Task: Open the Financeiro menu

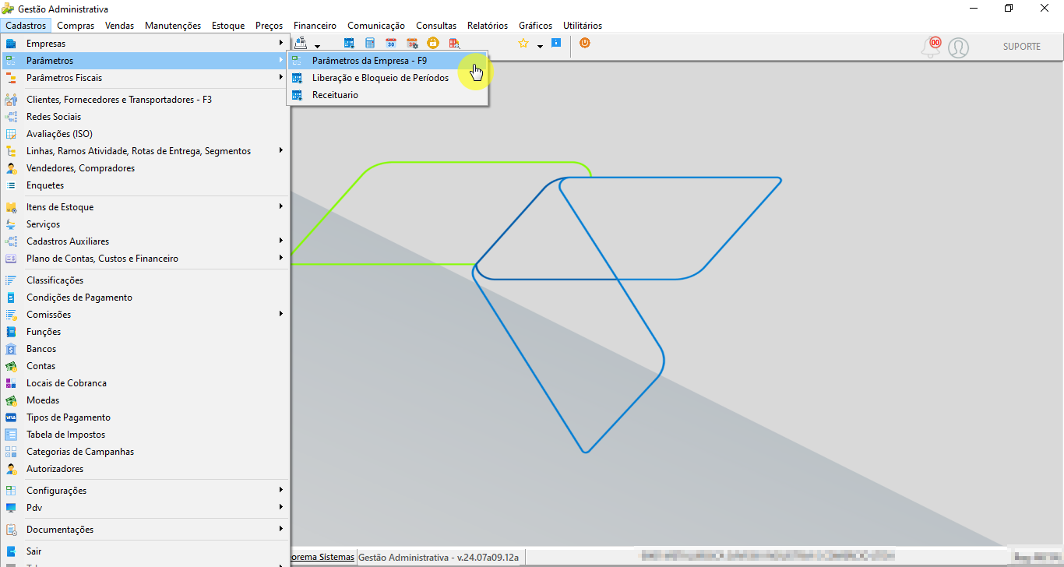Action: [x=315, y=26]
